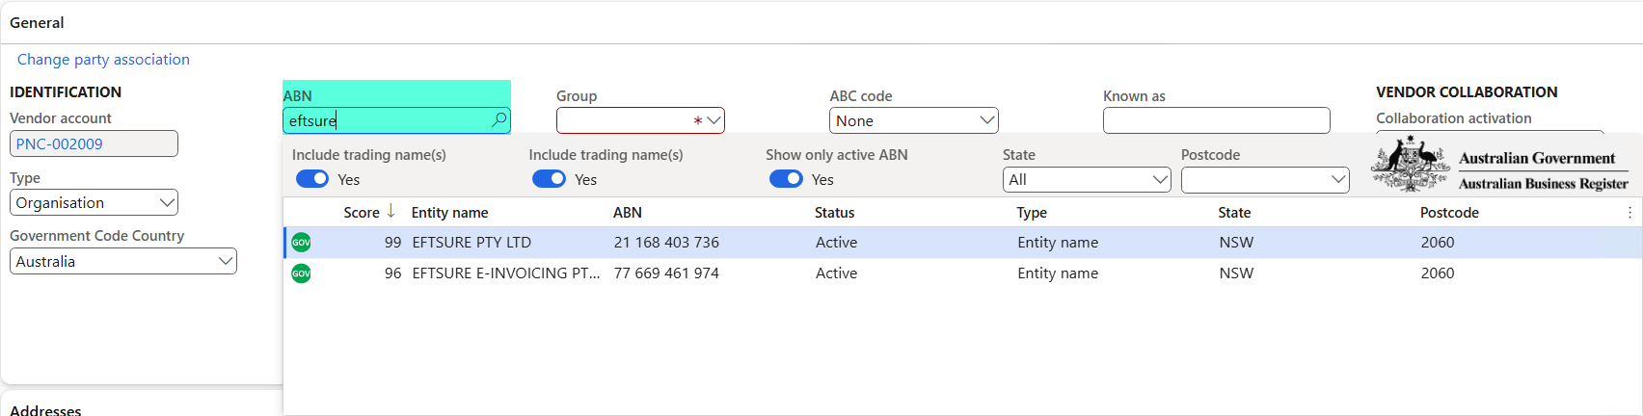Image resolution: width=1643 pixels, height=416 pixels.
Task: Sort by Entity name column header
Action: [x=449, y=213]
